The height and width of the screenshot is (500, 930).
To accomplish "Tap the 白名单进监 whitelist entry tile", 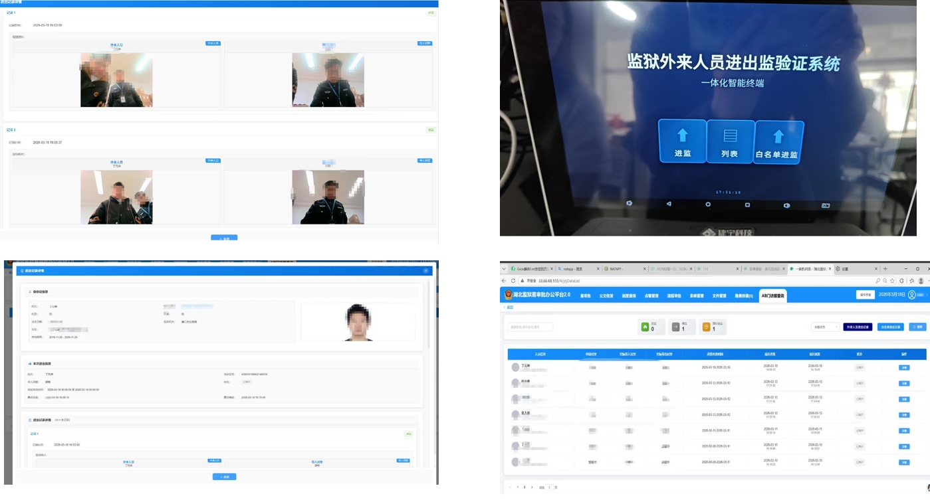I will coord(778,142).
